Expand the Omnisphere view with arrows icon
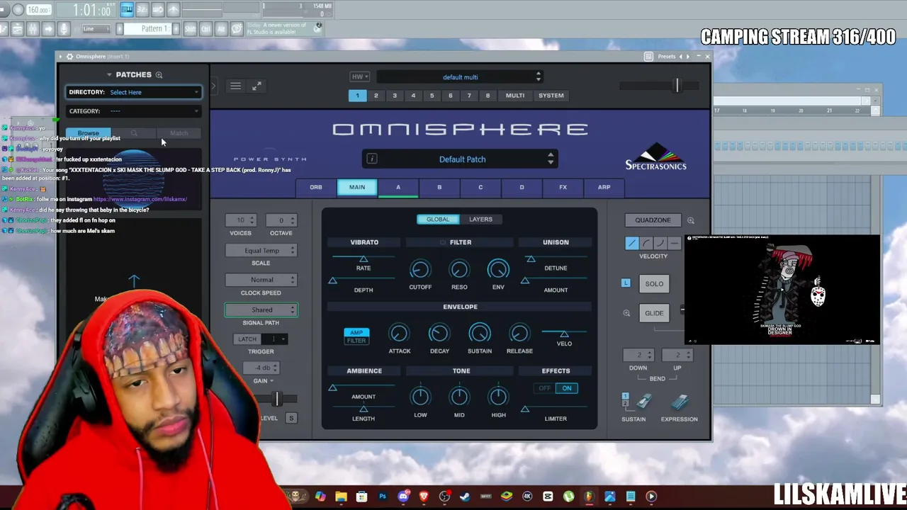 [x=257, y=86]
